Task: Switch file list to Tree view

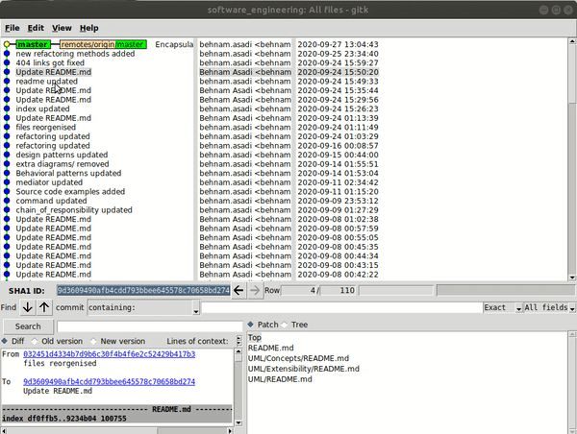Action: tap(286, 325)
